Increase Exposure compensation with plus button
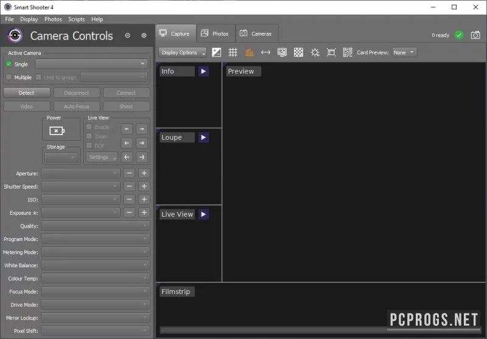Viewport: 487px width, 339px height. pyautogui.click(x=144, y=212)
